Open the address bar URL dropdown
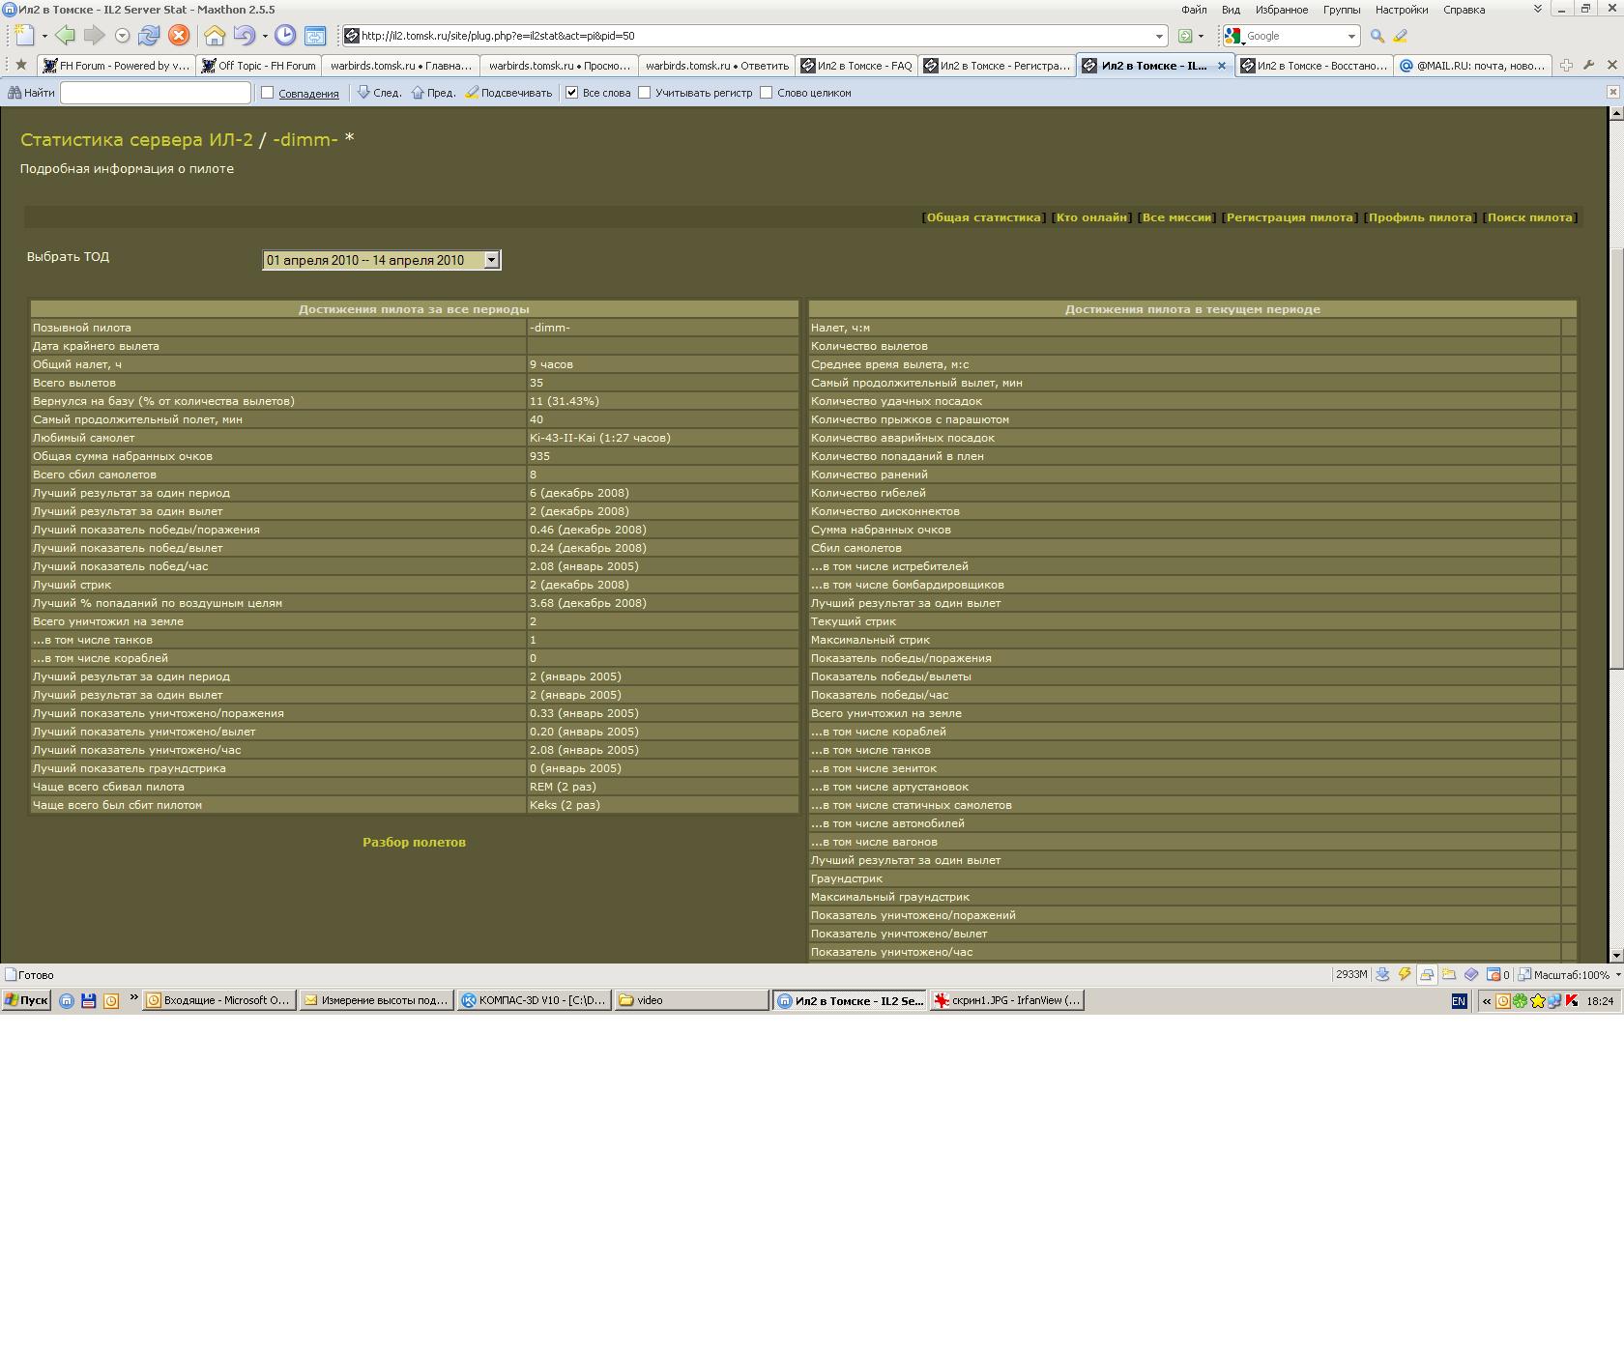The image size is (1624, 1352). point(1159,36)
